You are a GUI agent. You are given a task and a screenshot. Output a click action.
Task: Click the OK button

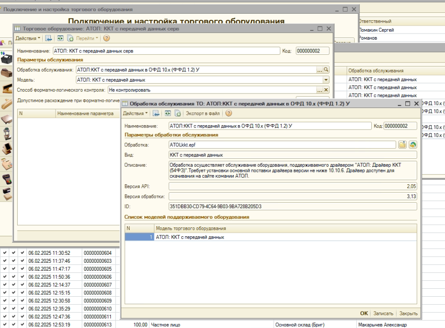click(364, 313)
